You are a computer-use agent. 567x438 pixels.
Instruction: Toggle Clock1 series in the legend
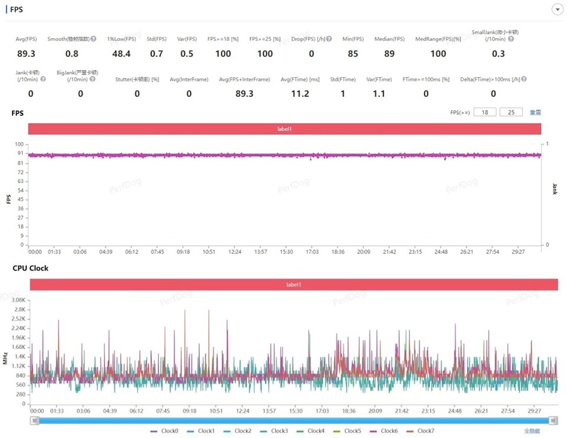[x=201, y=431]
